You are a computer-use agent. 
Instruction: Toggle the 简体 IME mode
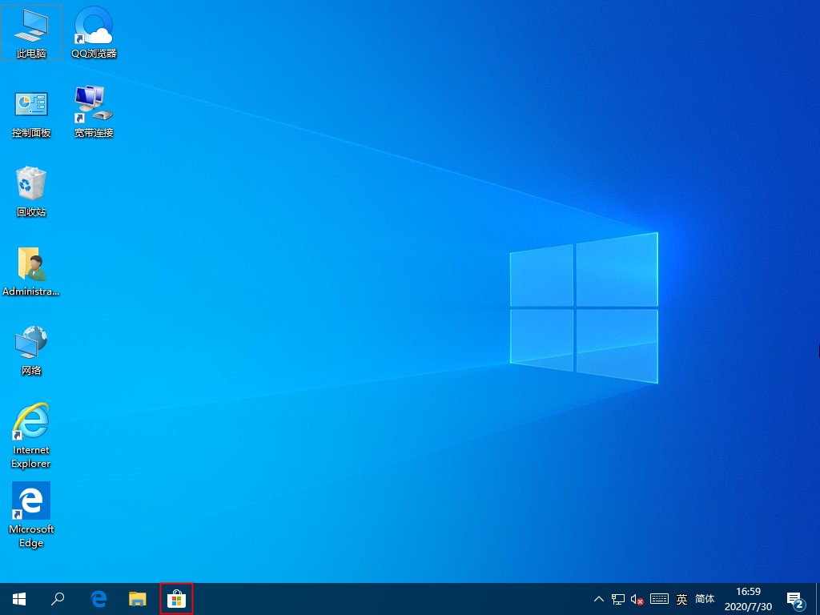[705, 598]
